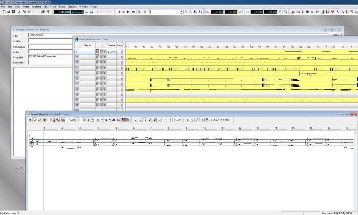The image size is (358, 215).
Task: Open the Edit menu
Action: pyautogui.click(x=10, y=7)
